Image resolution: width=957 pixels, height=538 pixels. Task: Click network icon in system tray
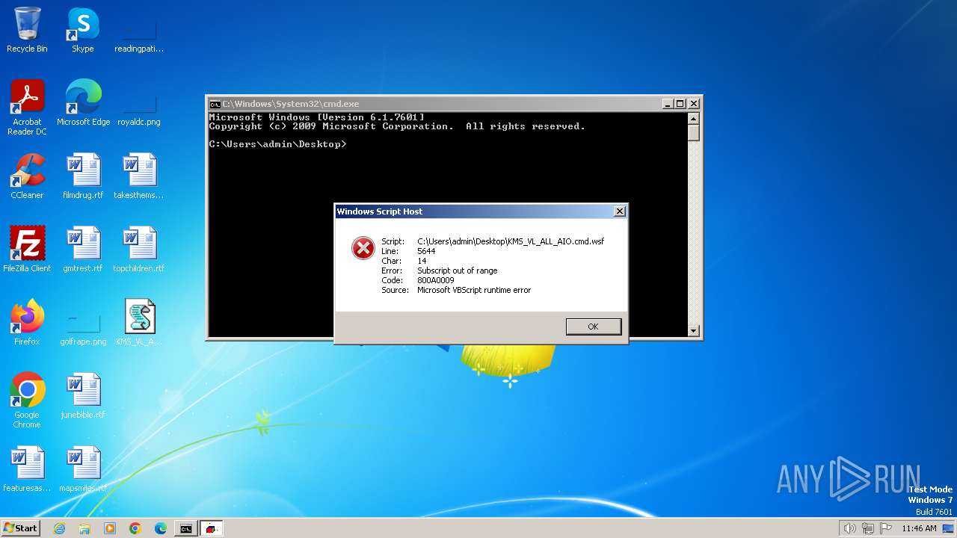pos(867,528)
